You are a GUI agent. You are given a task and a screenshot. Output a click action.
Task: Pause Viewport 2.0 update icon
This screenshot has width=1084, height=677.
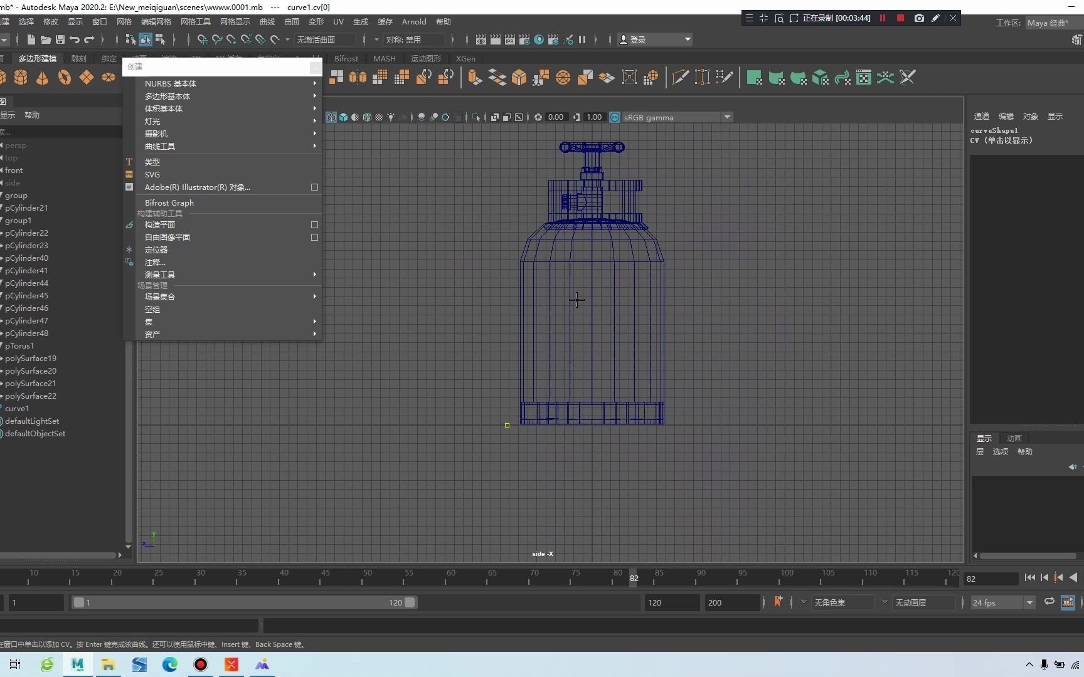(582, 39)
